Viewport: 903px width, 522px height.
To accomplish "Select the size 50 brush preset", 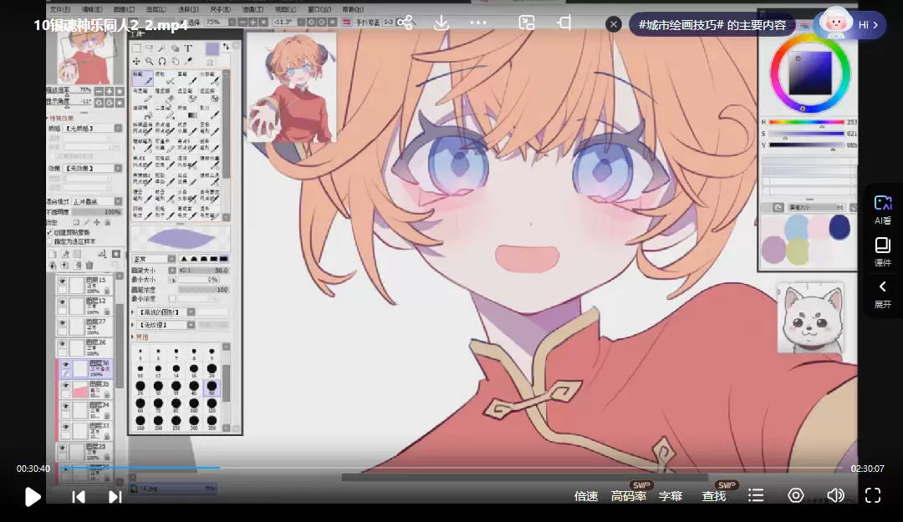I will pyautogui.click(x=212, y=387).
